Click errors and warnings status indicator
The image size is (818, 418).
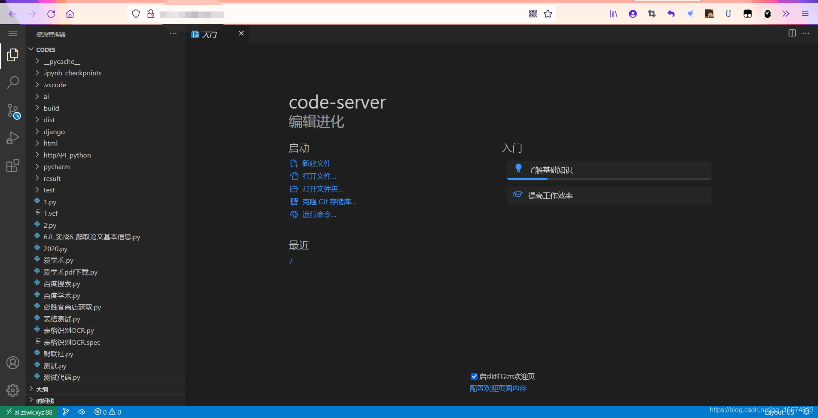(x=108, y=412)
